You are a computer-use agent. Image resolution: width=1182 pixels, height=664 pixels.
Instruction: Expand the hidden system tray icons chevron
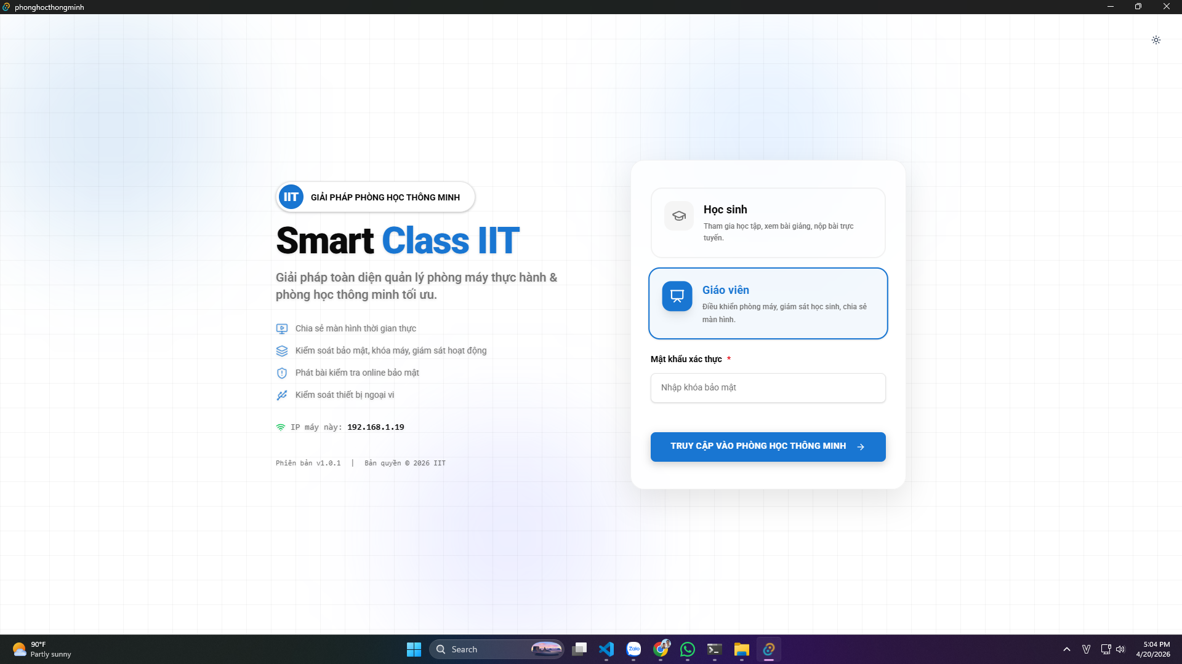(x=1067, y=649)
